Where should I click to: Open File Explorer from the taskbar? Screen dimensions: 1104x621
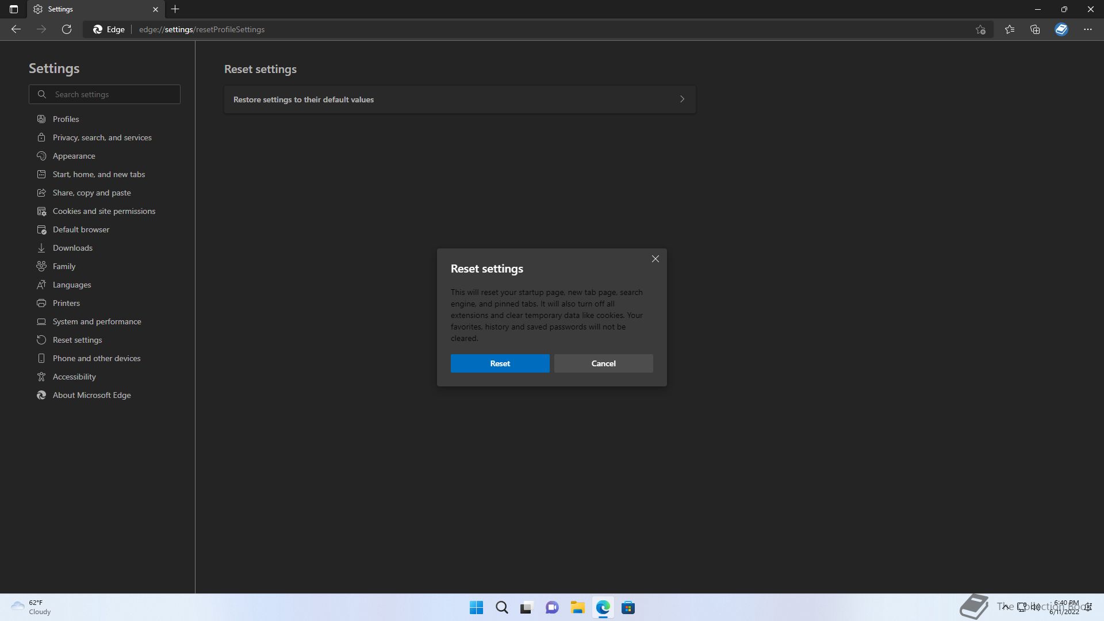pyautogui.click(x=577, y=607)
